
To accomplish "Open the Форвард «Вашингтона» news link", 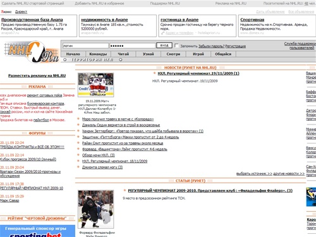I will click(125, 149).
